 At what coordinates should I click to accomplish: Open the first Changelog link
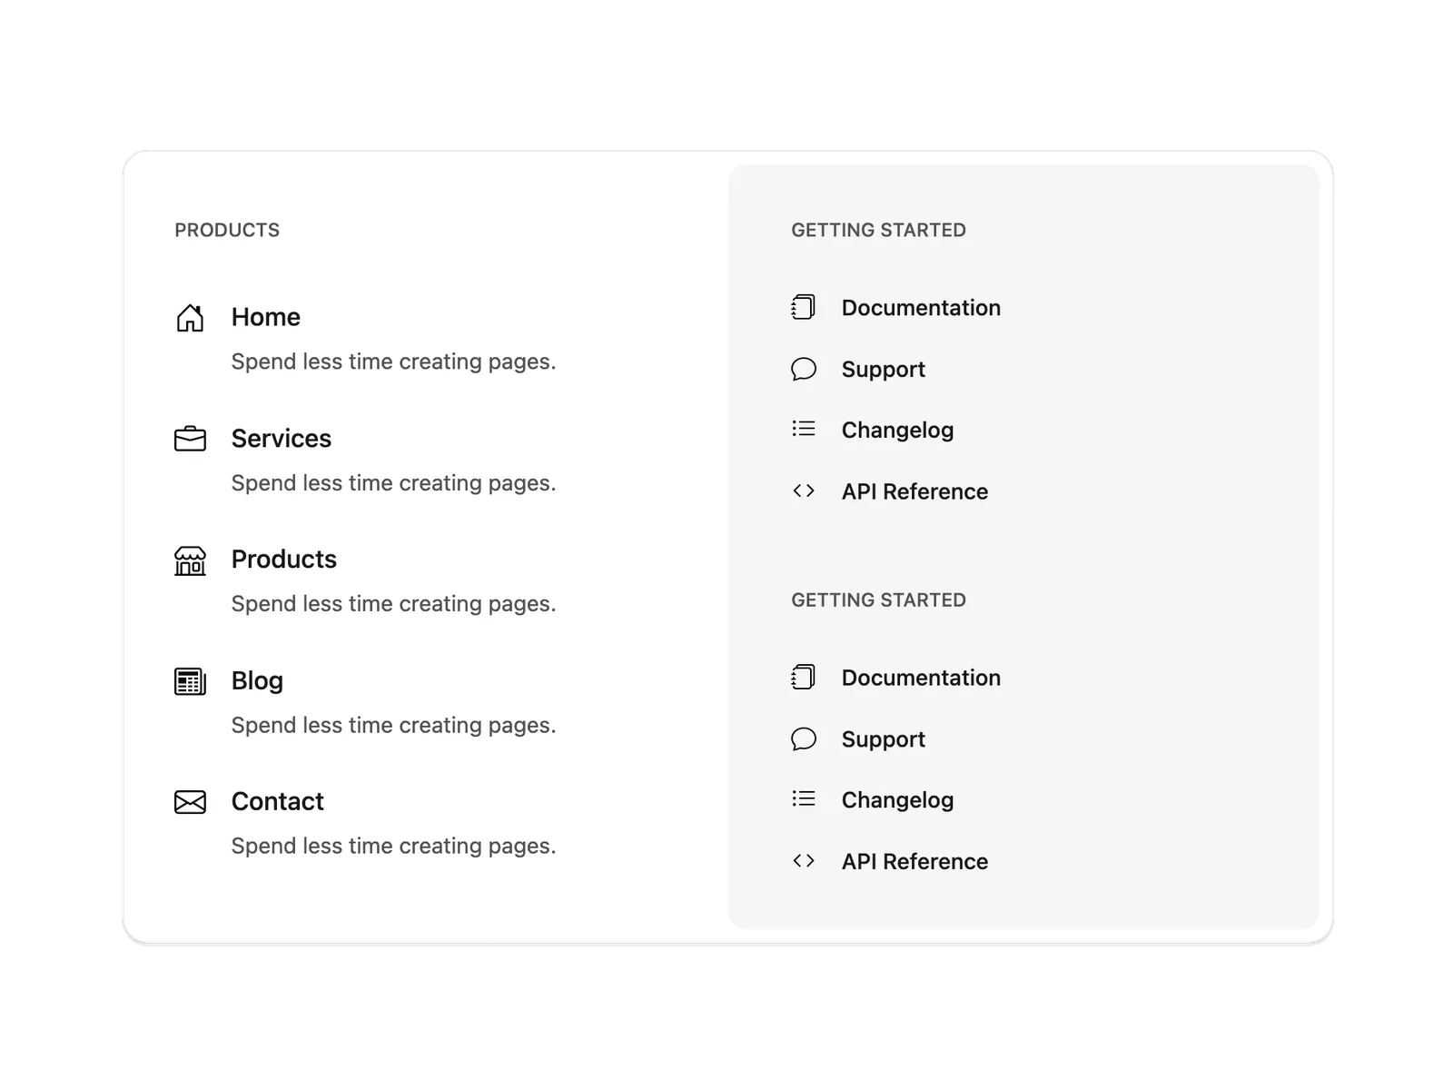click(x=897, y=430)
